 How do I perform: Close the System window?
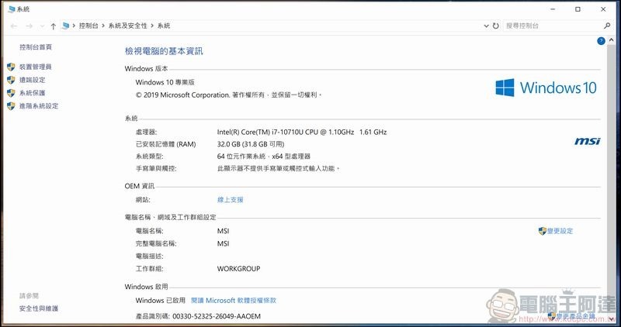603,9
